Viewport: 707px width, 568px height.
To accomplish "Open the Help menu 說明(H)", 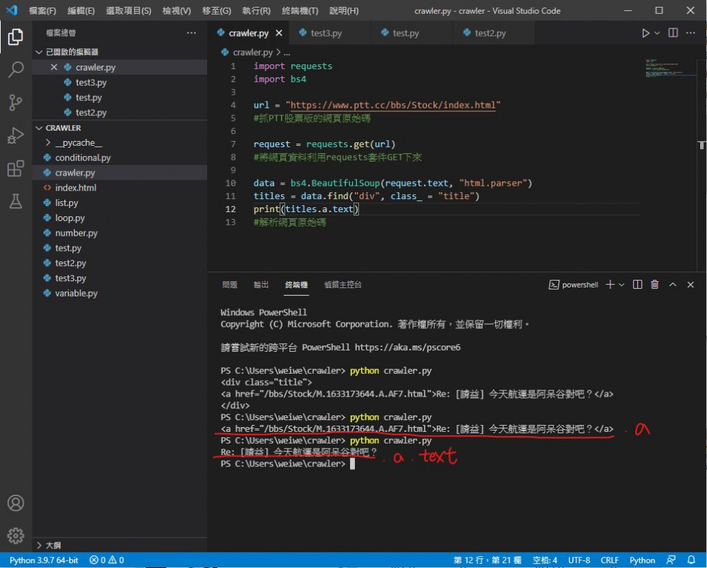I will tap(344, 10).
